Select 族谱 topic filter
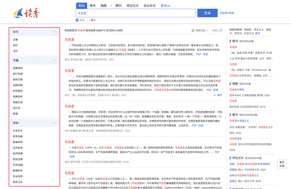 (15, 114)
